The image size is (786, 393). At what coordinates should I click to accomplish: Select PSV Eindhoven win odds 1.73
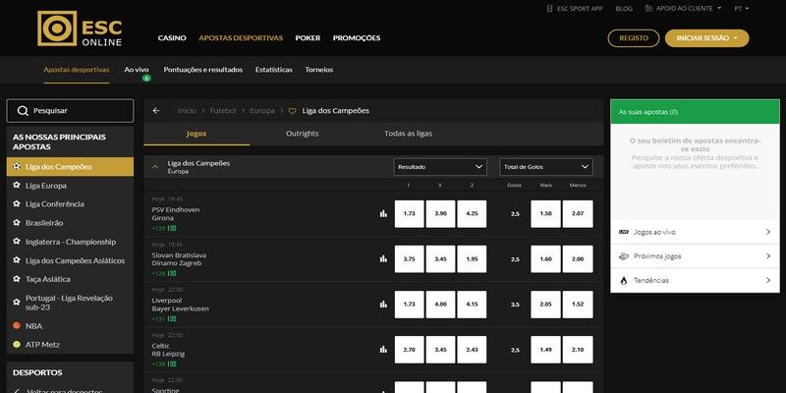point(409,214)
